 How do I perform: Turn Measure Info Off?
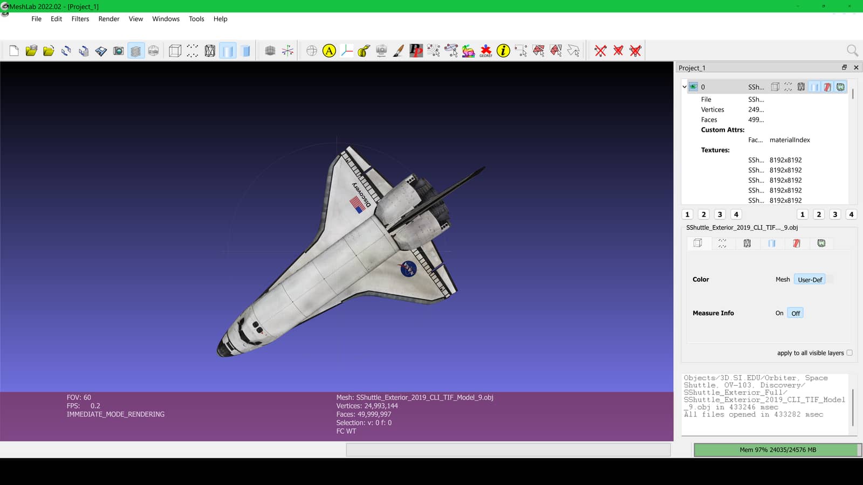796,313
